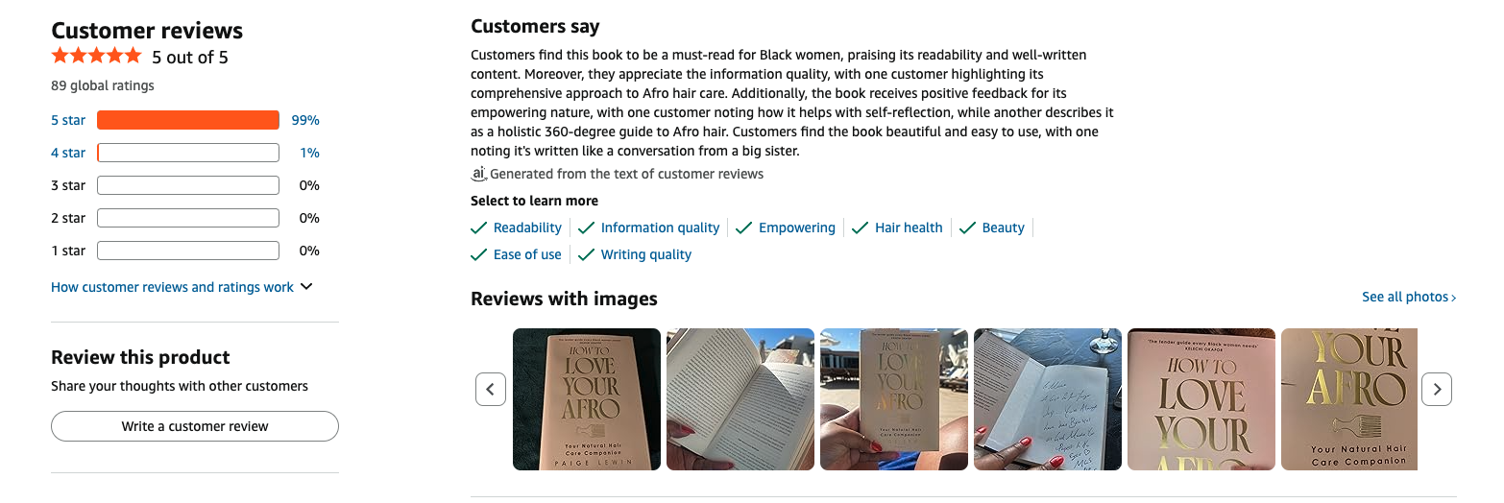Click the checkmark beside Readability
Screen dimensions: 1504x503
click(x=479, y=228)
